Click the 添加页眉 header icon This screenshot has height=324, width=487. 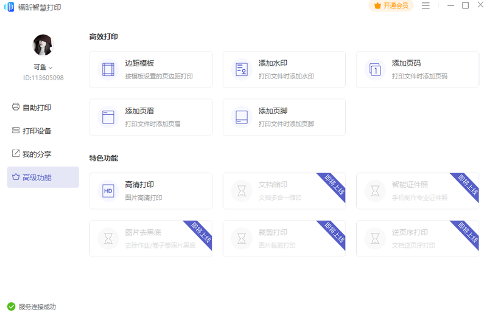(x=108, y=117)
